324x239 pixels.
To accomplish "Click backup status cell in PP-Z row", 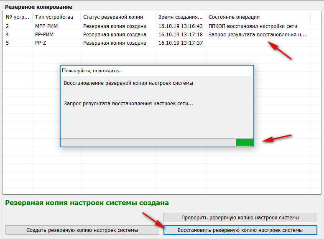I will click(115, 43).
